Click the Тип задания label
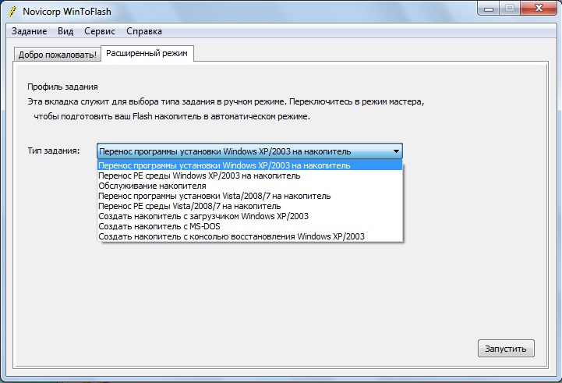The image size is (562, 383). (x=54, y=151)
